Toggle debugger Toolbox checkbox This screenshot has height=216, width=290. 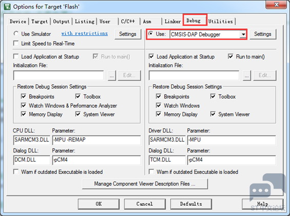click(x=213, y=96)
